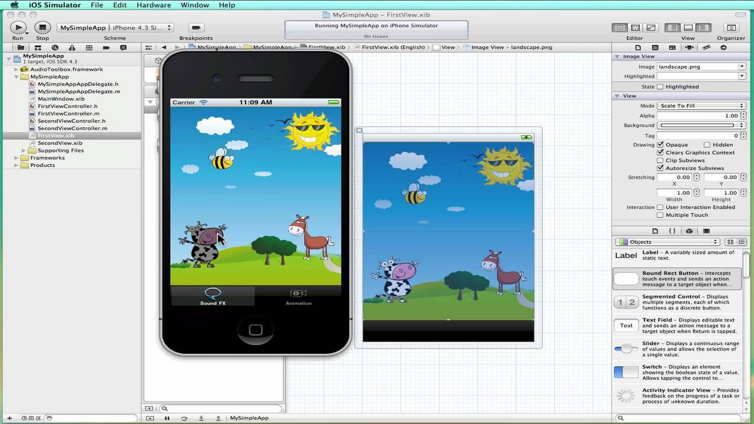This screenshot has height=424, width=754.
Task: Show the Media library filmstrip icon
Action: [x=706, y=231]
